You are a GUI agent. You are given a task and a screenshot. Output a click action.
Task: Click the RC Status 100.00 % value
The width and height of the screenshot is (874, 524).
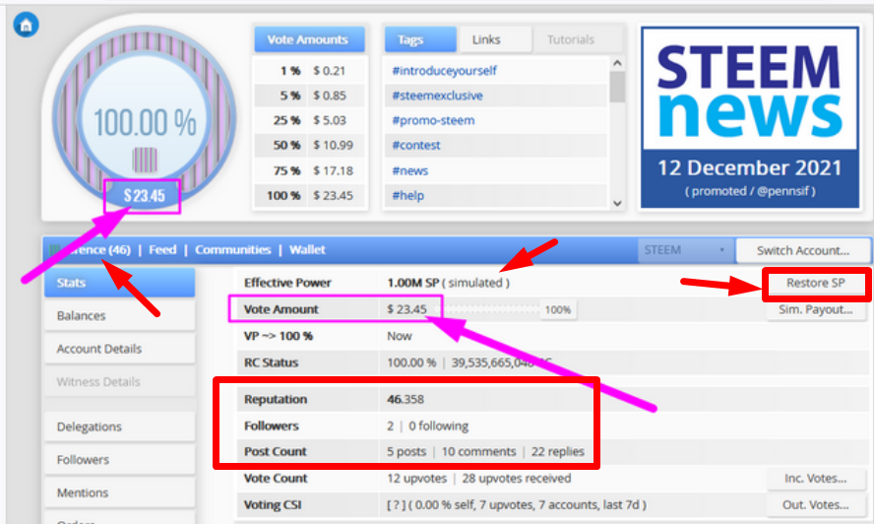click(x=411, y=362)
